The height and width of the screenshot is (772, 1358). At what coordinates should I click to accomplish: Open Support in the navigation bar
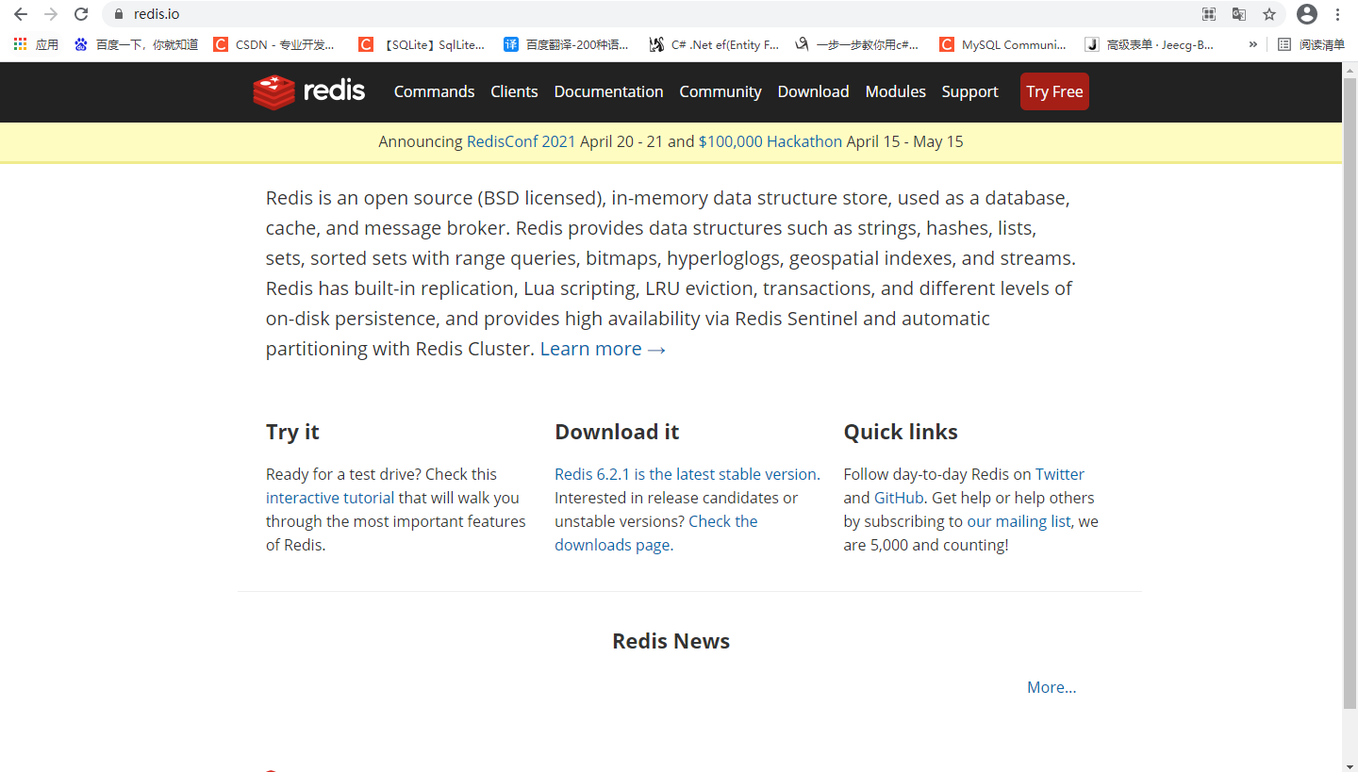point(969,91)
